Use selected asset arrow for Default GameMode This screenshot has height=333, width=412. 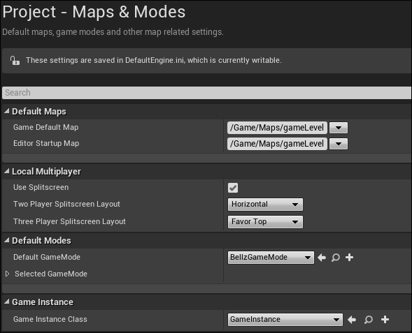tap(322, 258)
